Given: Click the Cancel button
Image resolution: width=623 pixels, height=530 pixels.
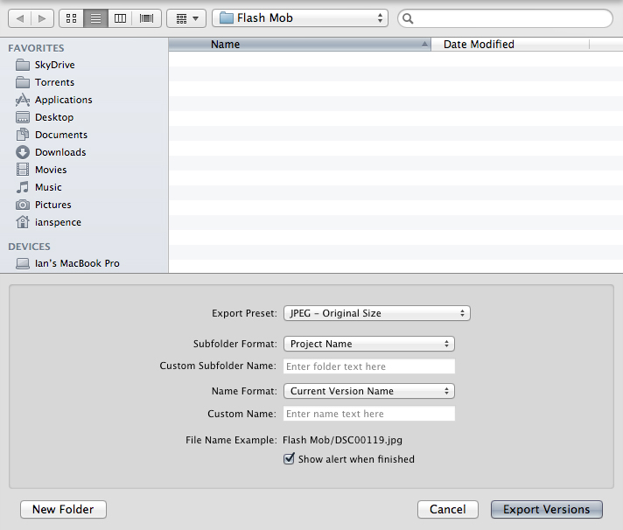Looking at the screenshot, I should point(448,509).
